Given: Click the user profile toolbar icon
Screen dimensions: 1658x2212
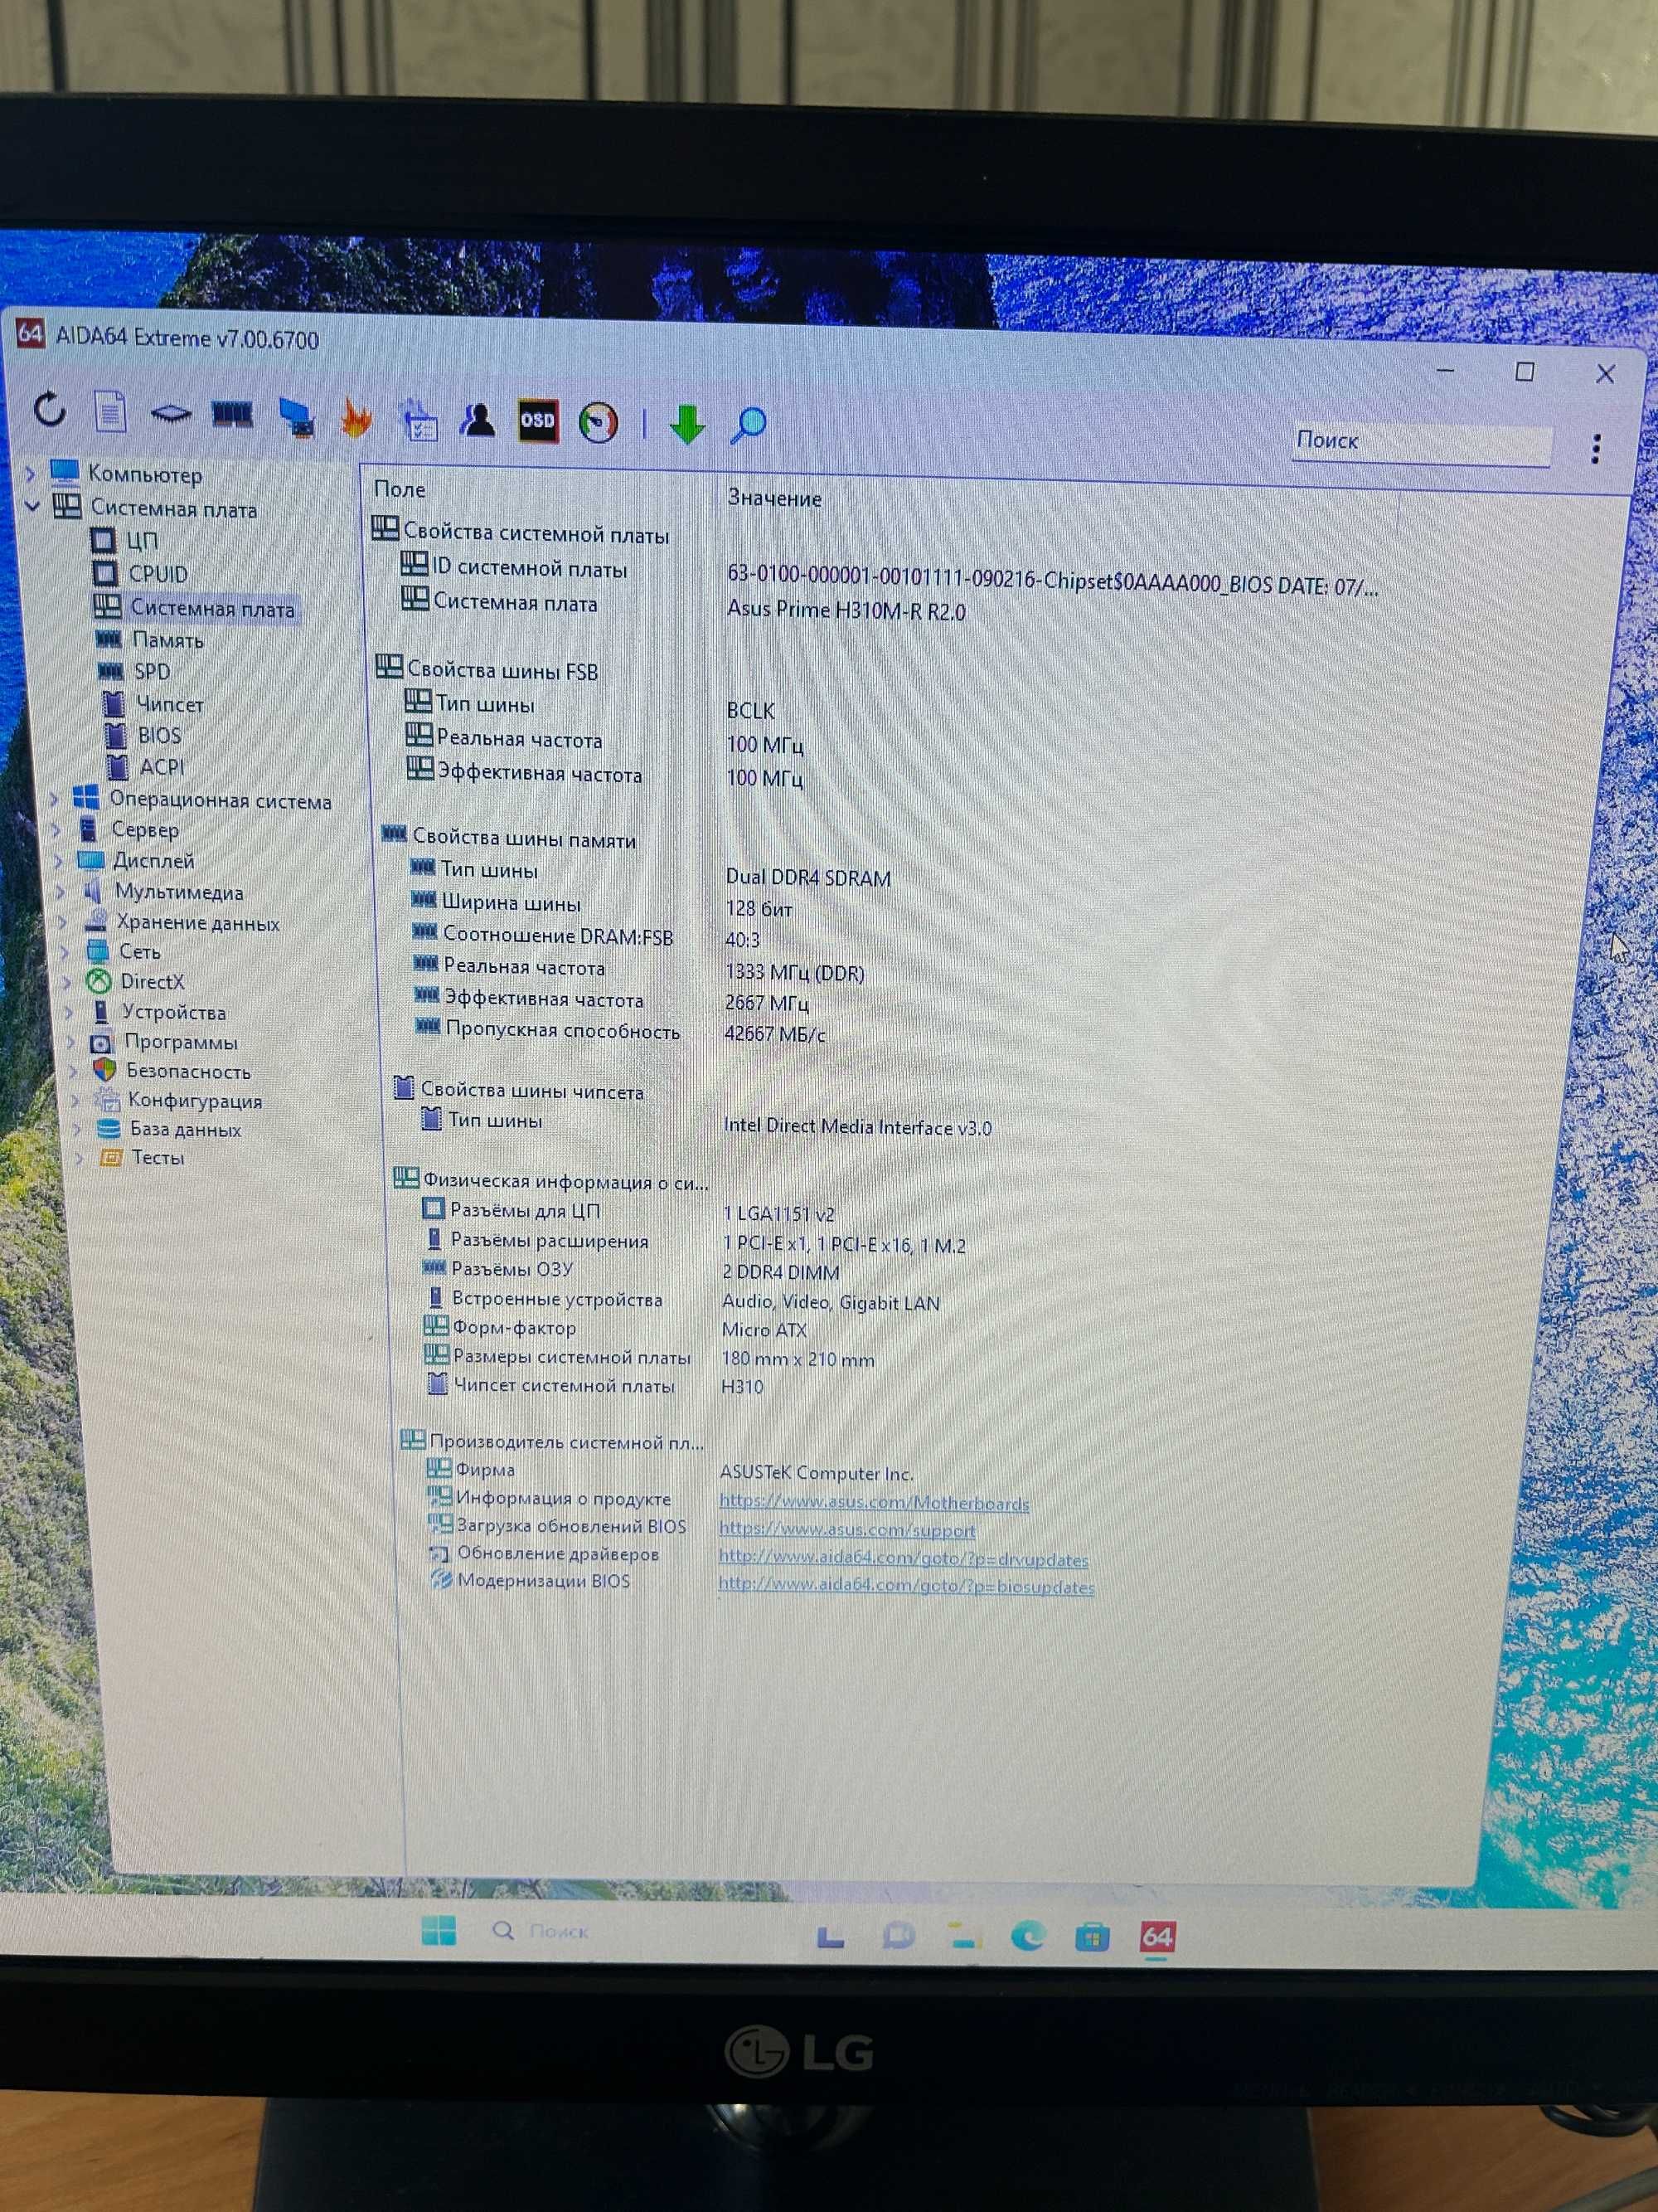Looking at the screenshot, I should (x=478, y=420).
